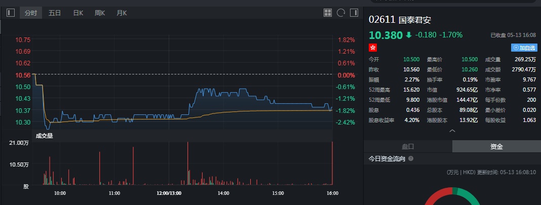
Task: Select the 资金 panel tab
Action: [496, 146]
